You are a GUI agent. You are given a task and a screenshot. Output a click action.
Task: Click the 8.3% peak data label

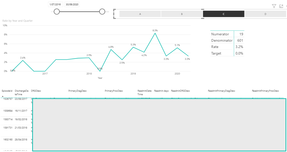click(155, 31)
